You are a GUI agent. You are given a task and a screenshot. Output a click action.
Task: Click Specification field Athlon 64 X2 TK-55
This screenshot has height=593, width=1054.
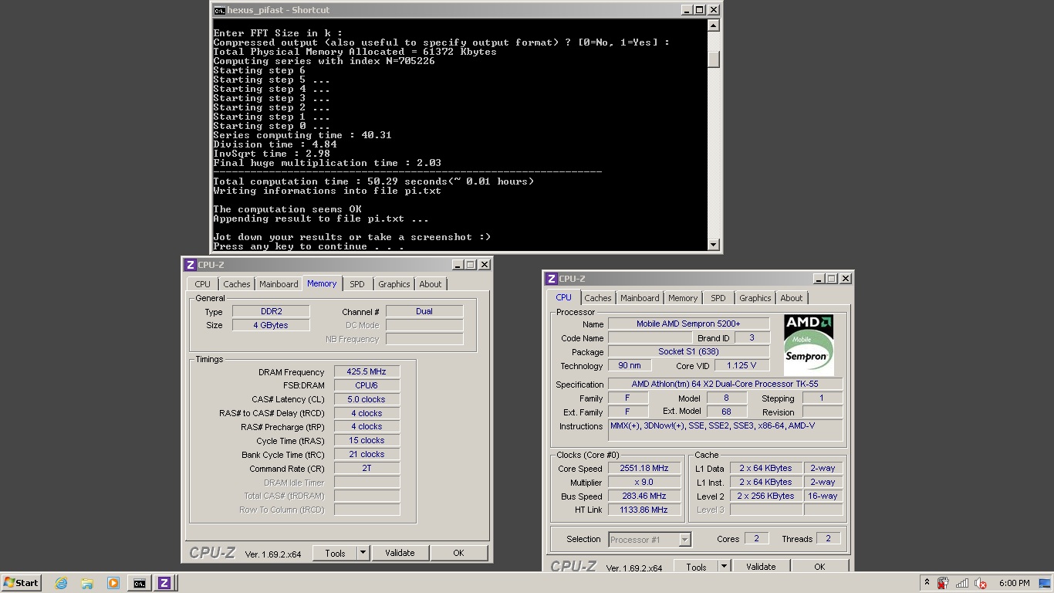(x=725, y=384)
